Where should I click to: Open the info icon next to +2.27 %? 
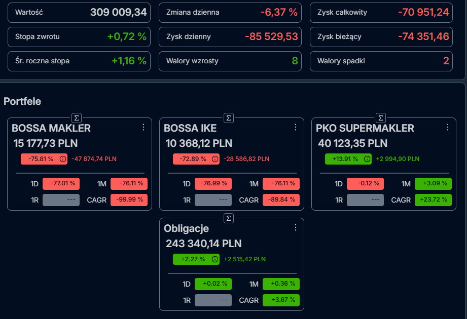214,259
